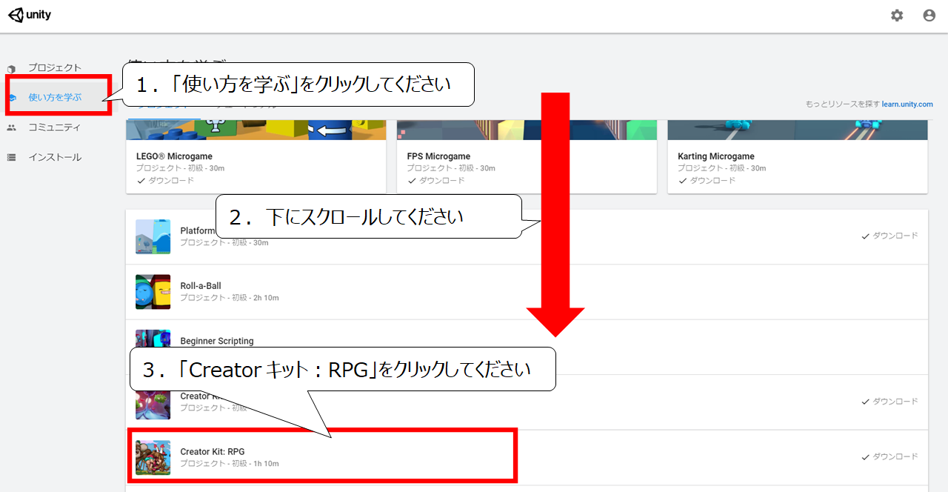Open the Roll-a-Ball project title
Image resolution: width=948 pixels, height=492 pixels.
[201, 286]
